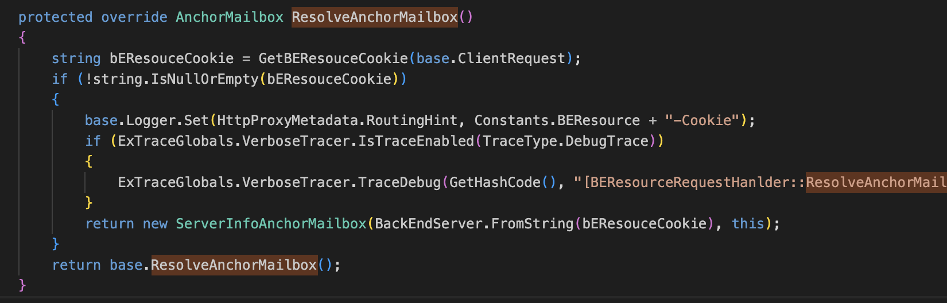Click the IsNullOrEmpty method name

205,79
